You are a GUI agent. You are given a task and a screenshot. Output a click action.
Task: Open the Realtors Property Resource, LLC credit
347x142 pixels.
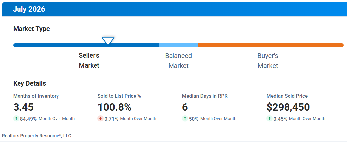click(x=37, y=136)
